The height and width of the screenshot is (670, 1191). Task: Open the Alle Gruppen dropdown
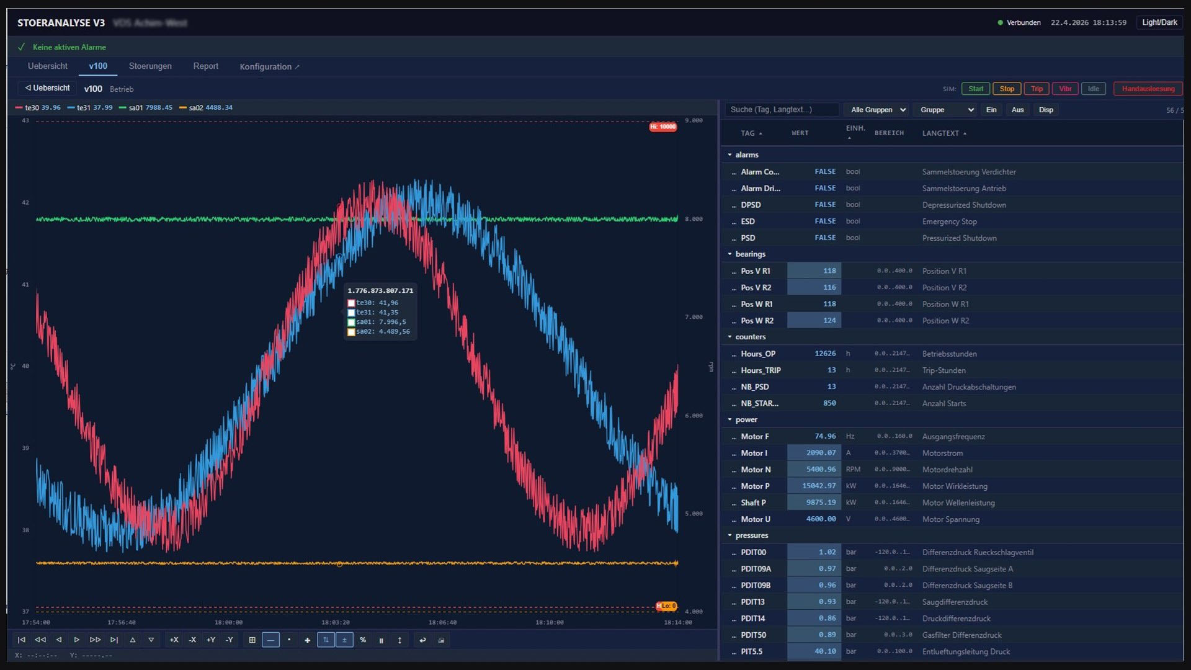click(877, 110)
